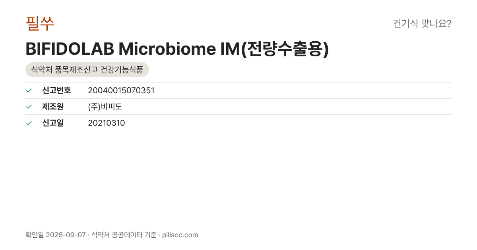
Task: Select the 식약처 품목제조신고 건강기능식품 badge
Action: pos(87,69)
